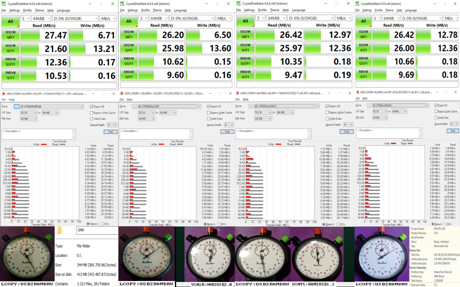Click the folder icon next to the ONR name field

pyautogui.click(x=59, y=231)
